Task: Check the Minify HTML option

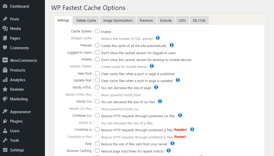Action: point(97,87)
